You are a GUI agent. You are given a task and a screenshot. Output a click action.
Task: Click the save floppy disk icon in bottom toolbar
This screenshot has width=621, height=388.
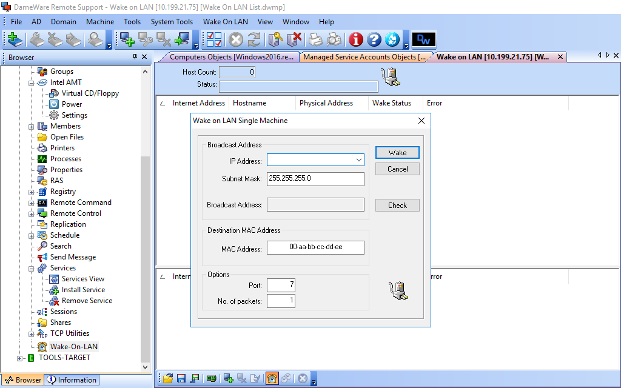pyautogui.click(x=181, y=378)
